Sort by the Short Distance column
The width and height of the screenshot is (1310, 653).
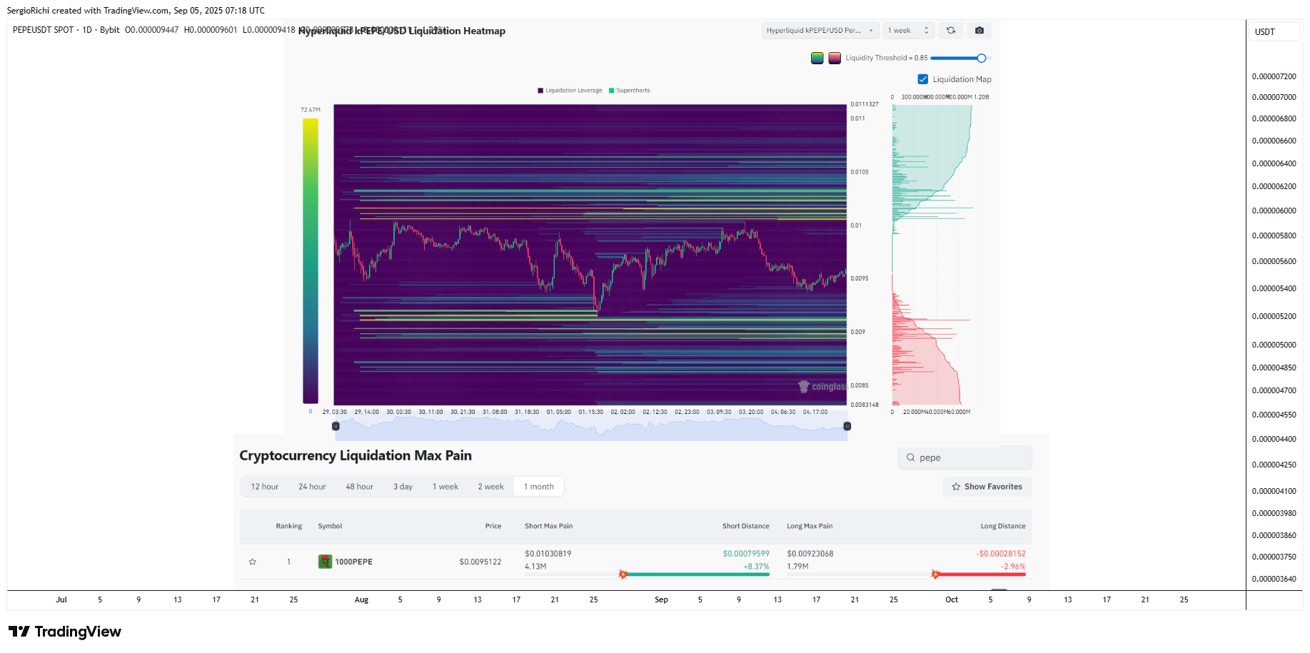[x=746, y=527]
